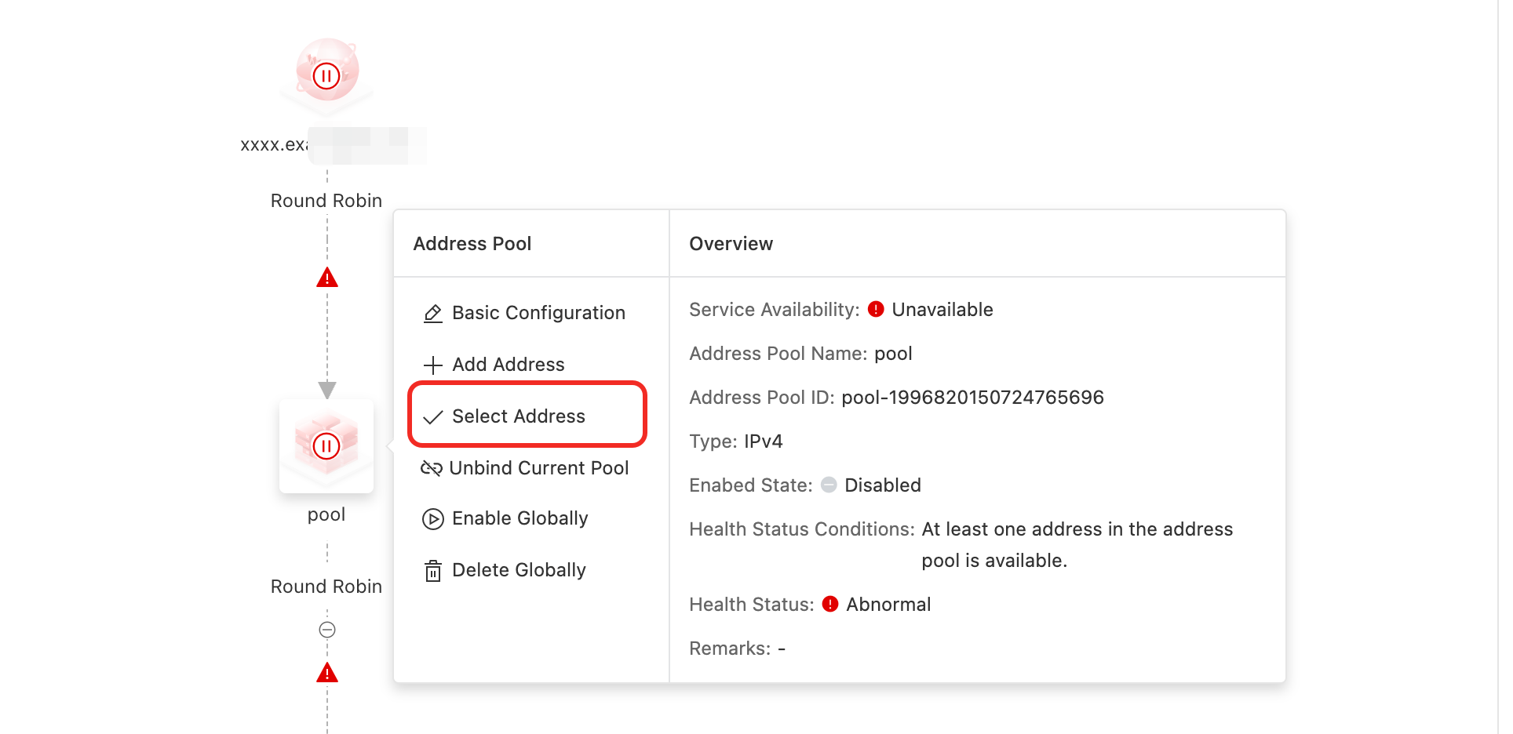The width and height of the screenshot is (1513, 734).
Task: Click the plus icon beside Add Address
Action: click(x=432, y=365)
